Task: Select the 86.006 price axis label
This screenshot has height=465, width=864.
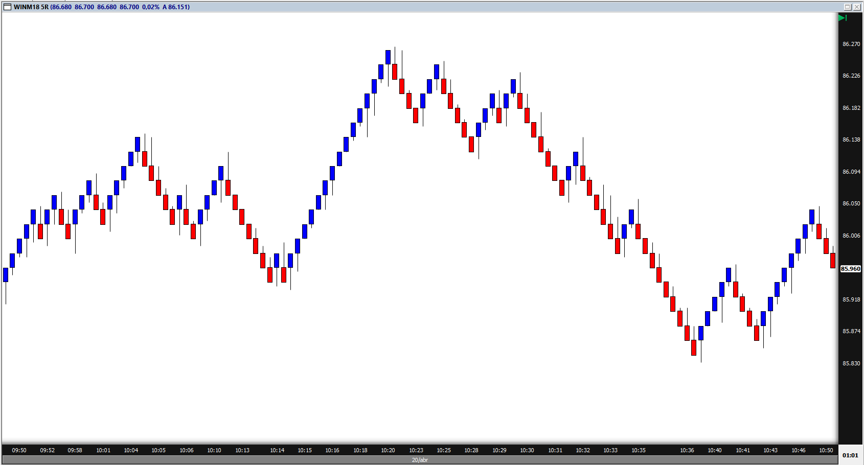Action: [x=851, y=236]
